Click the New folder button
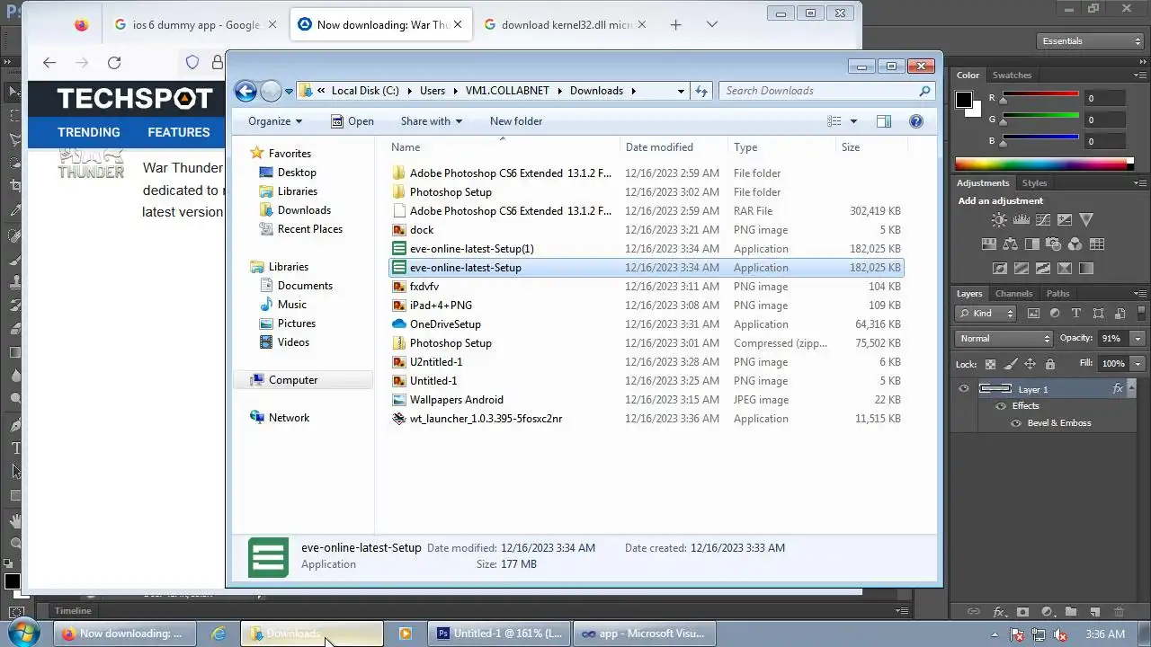The width and height of the screenshot is (1151, 647). (516, 121)
